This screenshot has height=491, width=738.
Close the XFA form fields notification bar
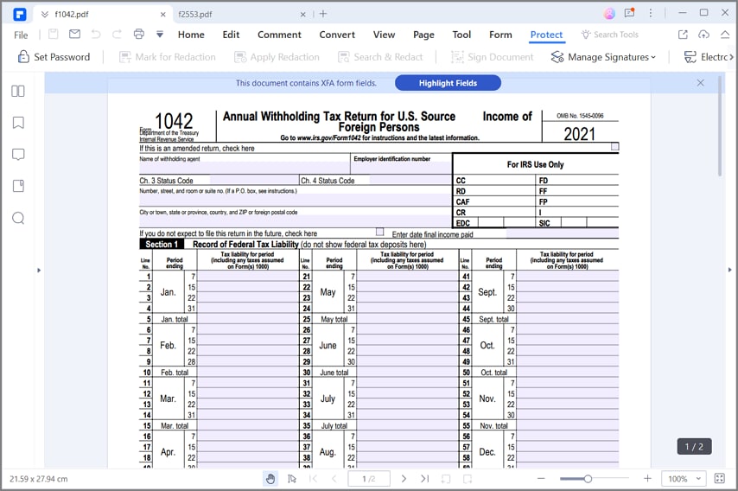(700, 83)
